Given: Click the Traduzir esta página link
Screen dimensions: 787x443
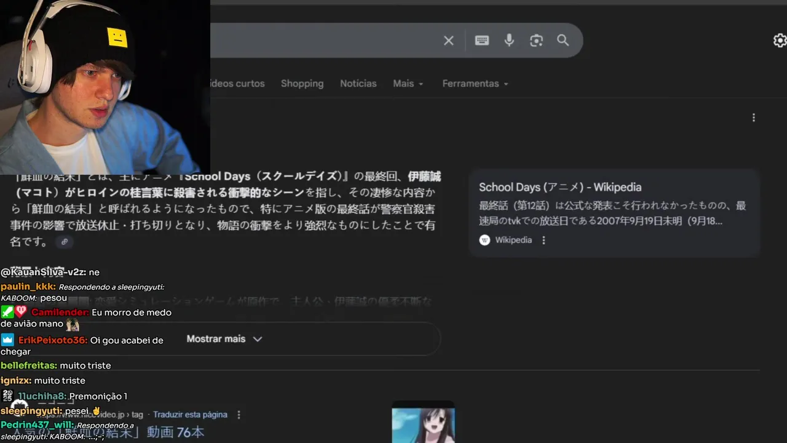Looking at the screenshot, I should point(190,415).
